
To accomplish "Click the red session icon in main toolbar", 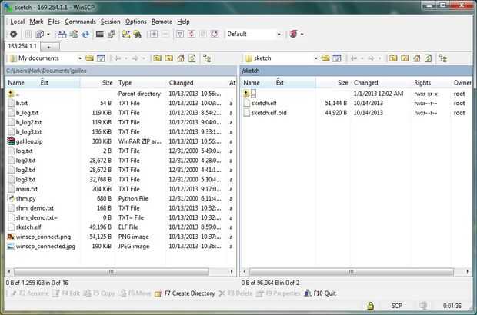I will [294, 34].
